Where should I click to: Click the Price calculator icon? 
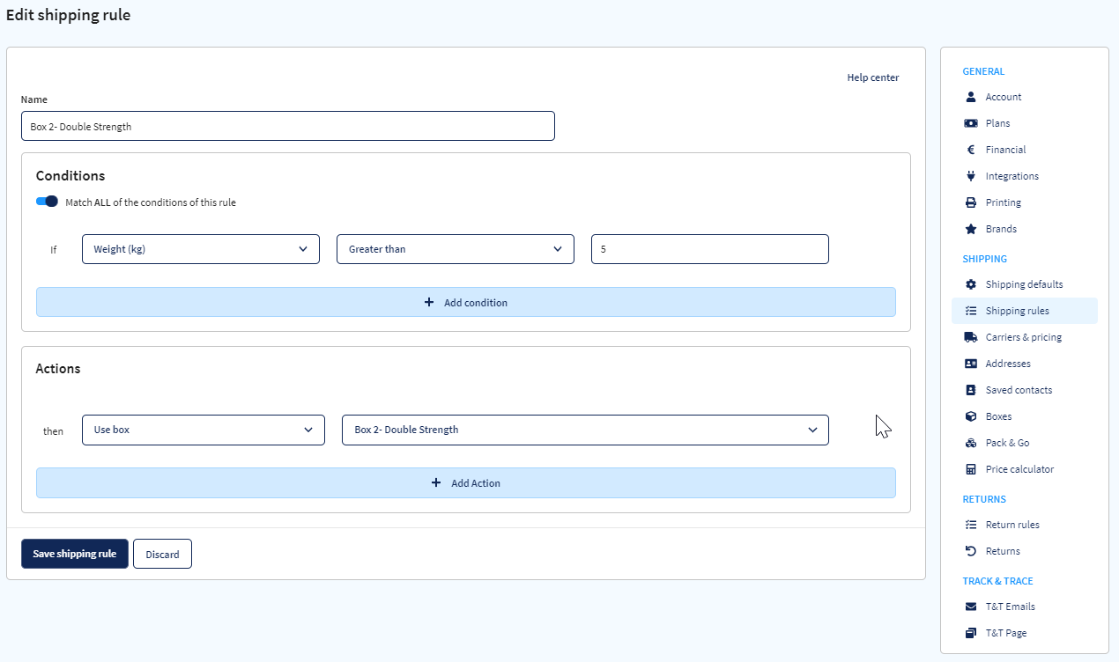click(971, 469)
